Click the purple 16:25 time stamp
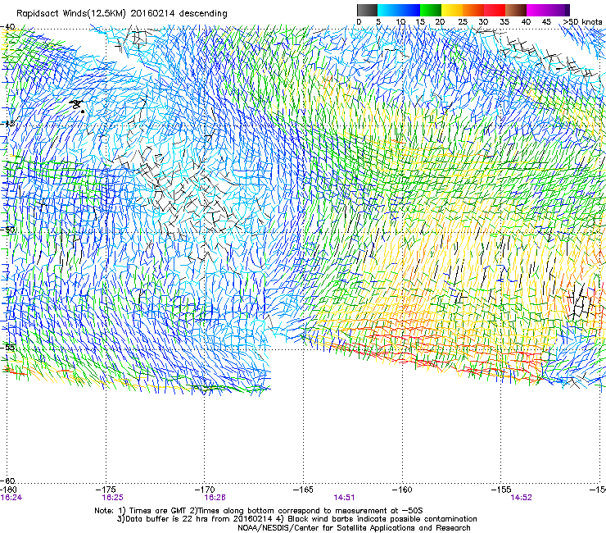 (112, 498)
